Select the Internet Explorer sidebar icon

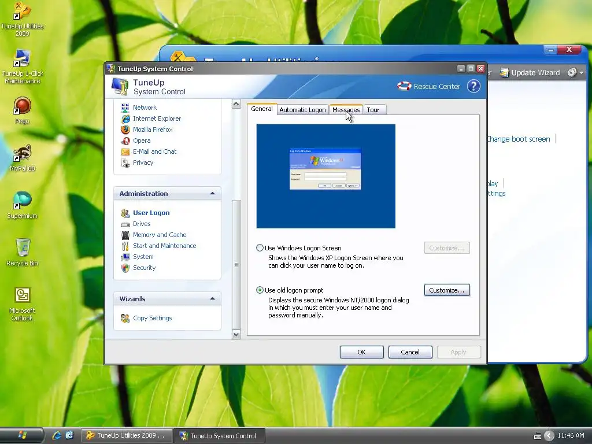coord(125,119)
